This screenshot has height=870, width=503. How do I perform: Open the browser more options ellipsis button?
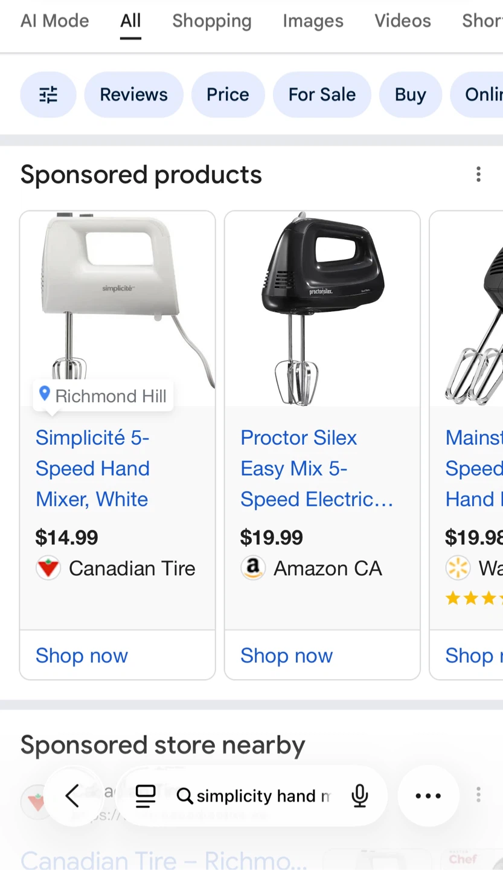[428, 796]
